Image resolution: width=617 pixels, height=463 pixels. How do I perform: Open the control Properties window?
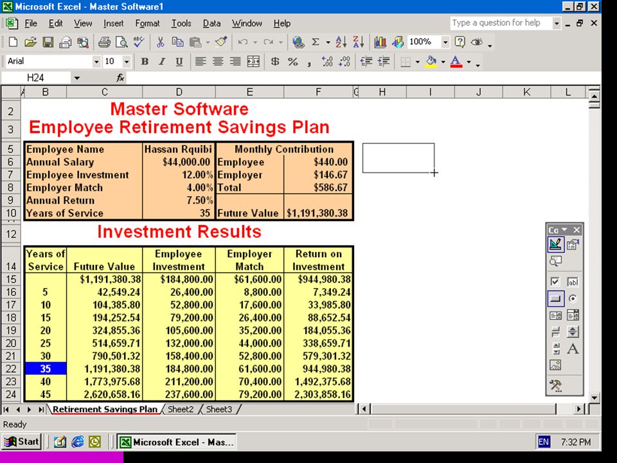point(573,244)
